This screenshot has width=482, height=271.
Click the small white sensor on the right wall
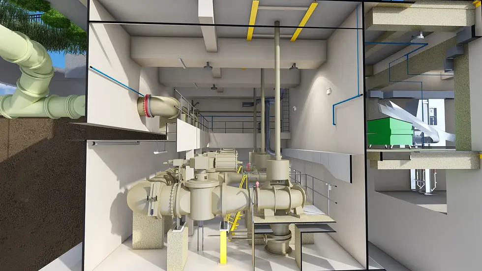329,91
